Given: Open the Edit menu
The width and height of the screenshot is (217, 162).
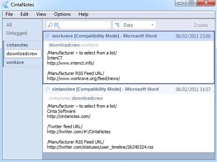Looking at the screenshot, I should [x=24, y=14].
